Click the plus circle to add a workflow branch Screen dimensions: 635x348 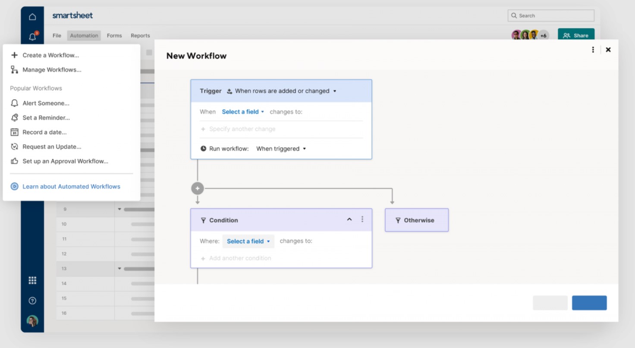point(198,188)
